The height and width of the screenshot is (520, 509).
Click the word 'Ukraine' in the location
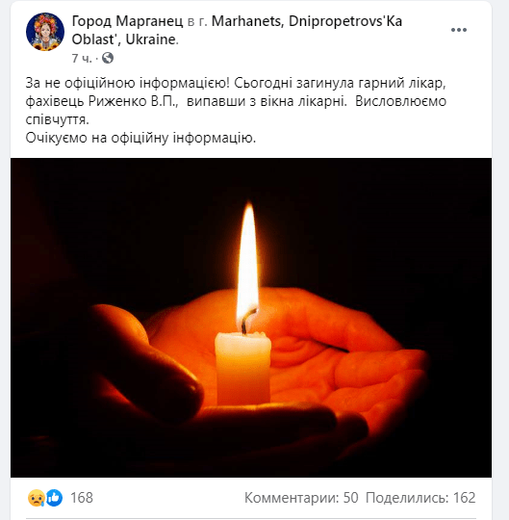coord(150,39)
